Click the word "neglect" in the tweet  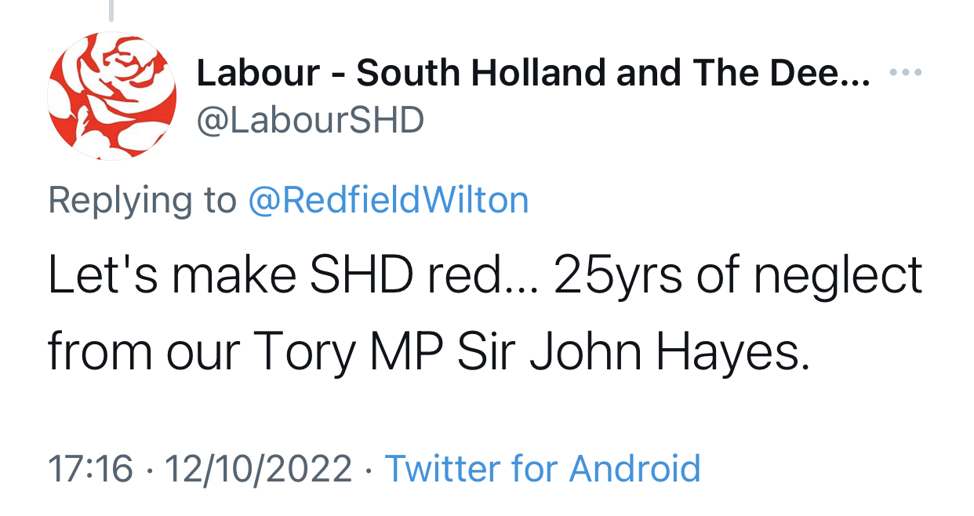tap(841, 276)
